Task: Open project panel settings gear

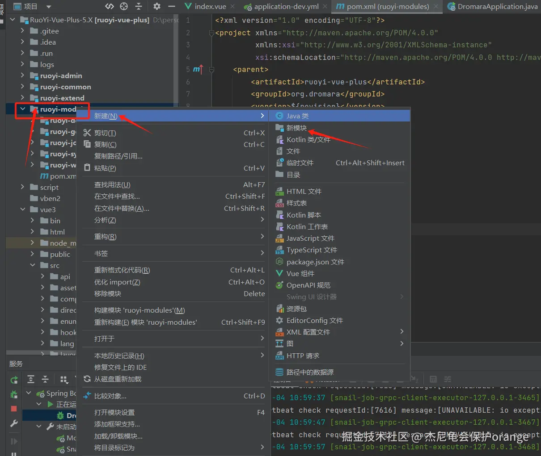Action: (x=156, y=6)
